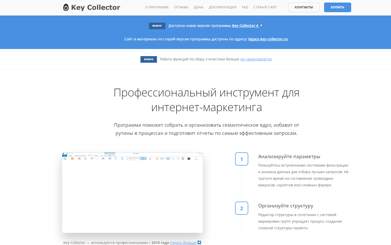Click external-link icon after Узнать больше
Image resolution: width=391 pixels, height=245 pixels.
(199, 242)
